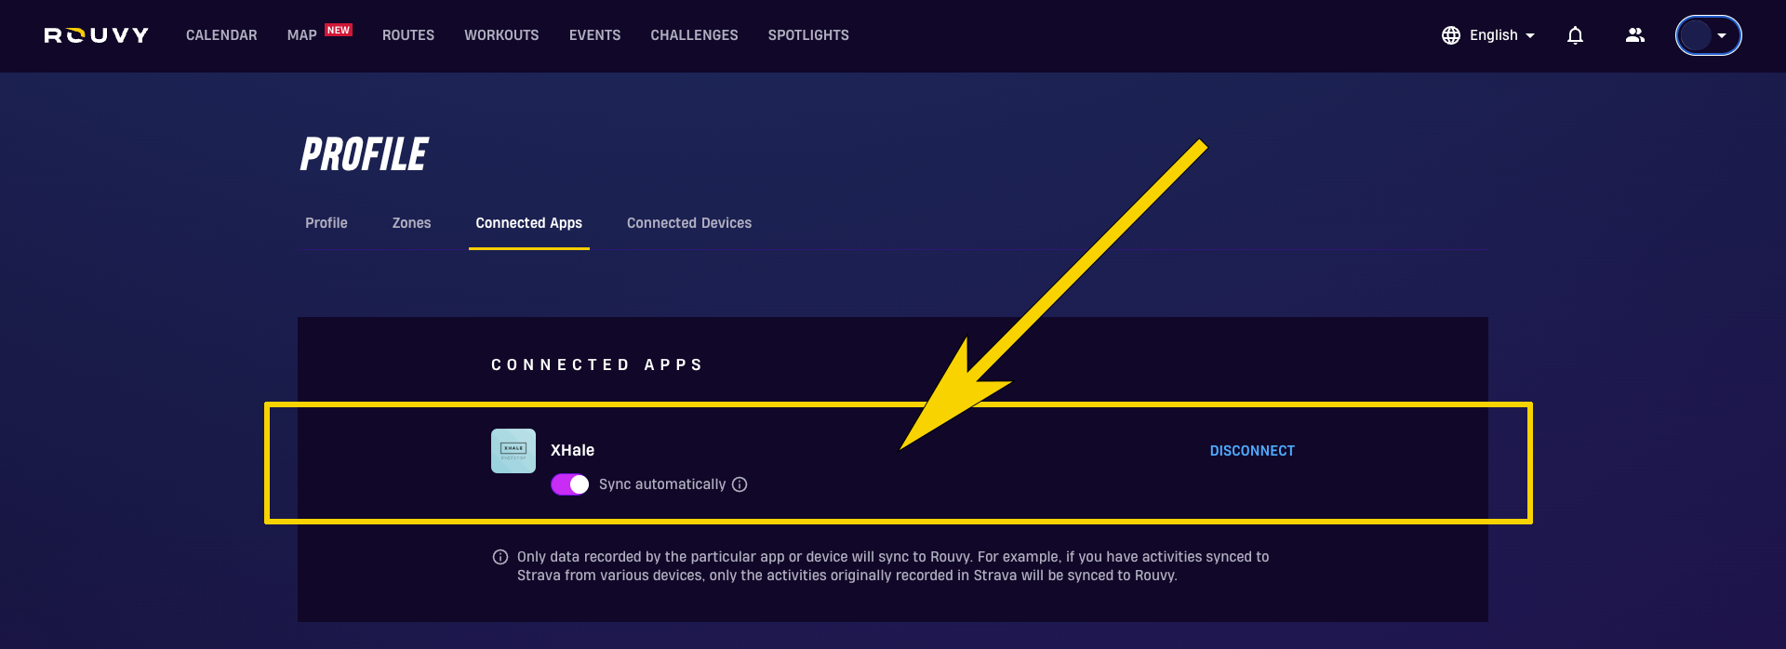Open the Calendar menu item
Screen dimensions: 1786x649
pyautogui.click(x=221, y=35)
